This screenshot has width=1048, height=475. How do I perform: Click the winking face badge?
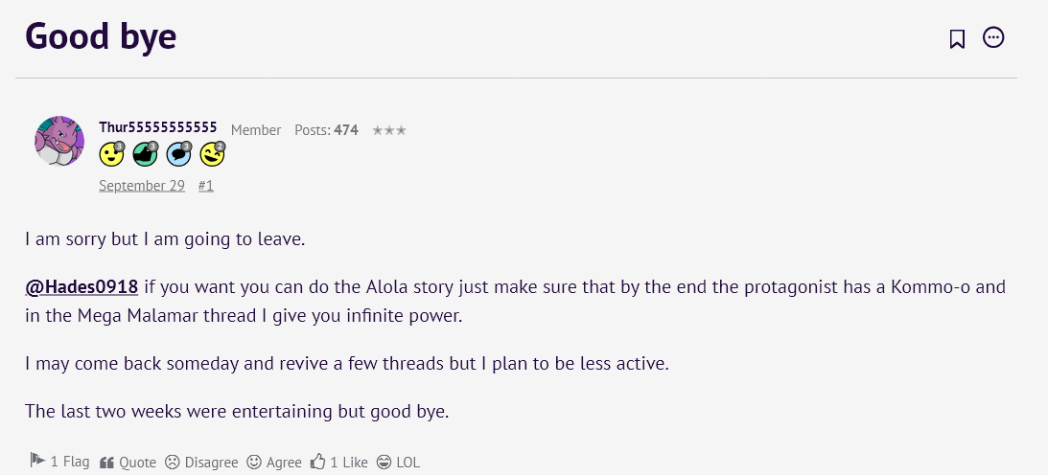(212, 153)
